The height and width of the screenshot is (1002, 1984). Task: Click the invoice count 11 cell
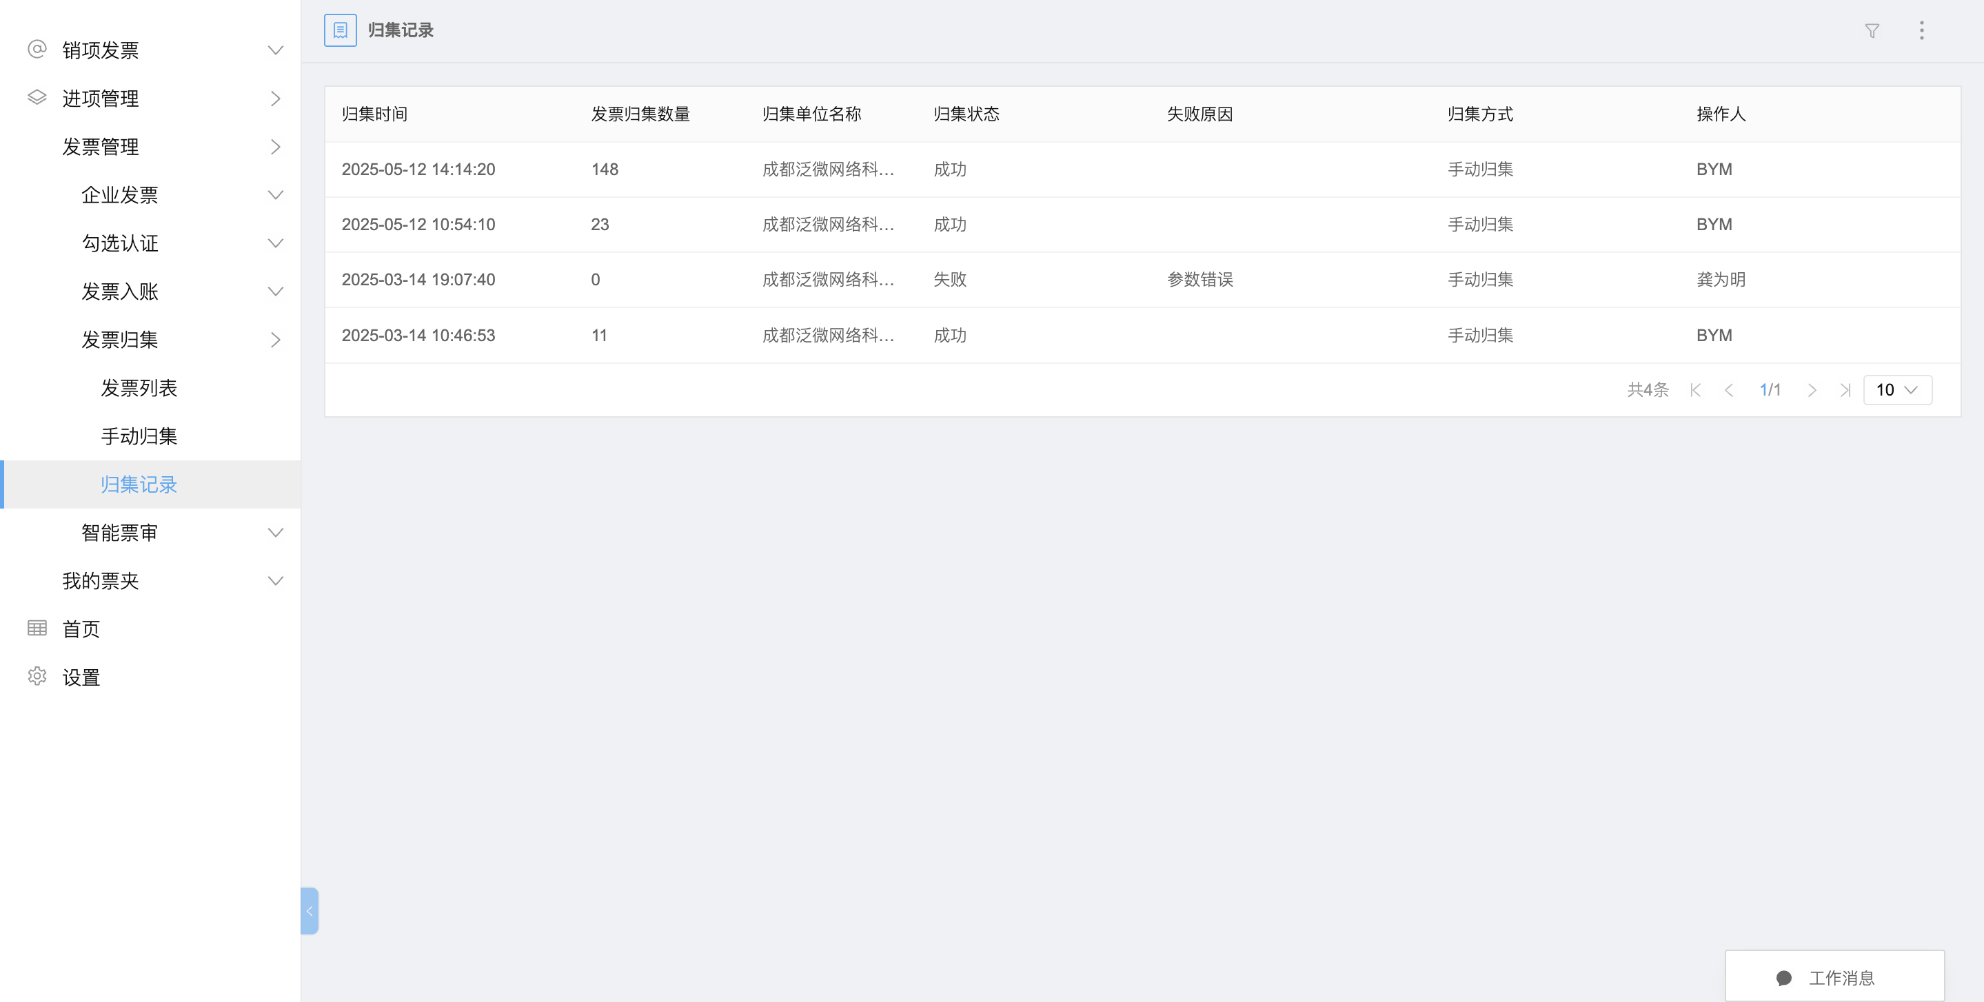(599, 336)
